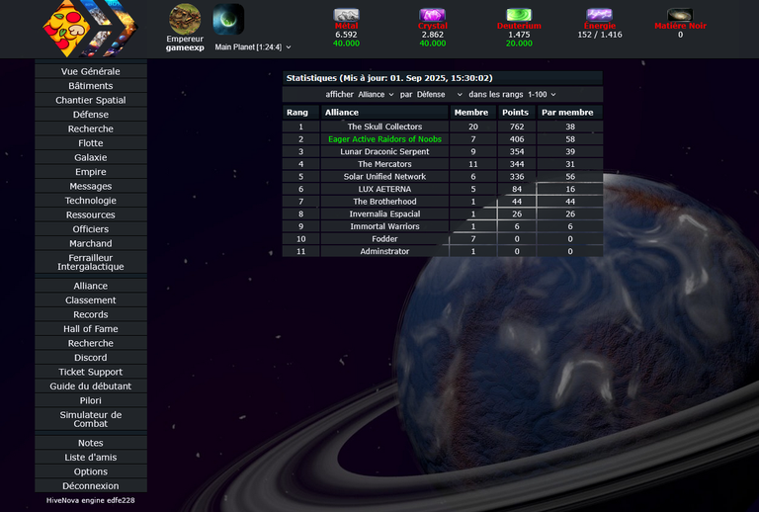The image size is (759, 512).
Task: Click HiveNova engine edfe228 text
Action: click(91, 500)
